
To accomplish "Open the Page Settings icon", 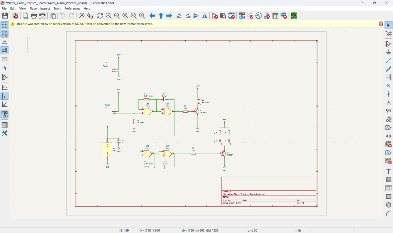I will [25, 16].
